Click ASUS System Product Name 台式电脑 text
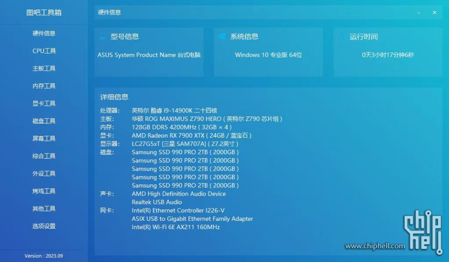This screenshot has height=262, width=449. (149, 55)
